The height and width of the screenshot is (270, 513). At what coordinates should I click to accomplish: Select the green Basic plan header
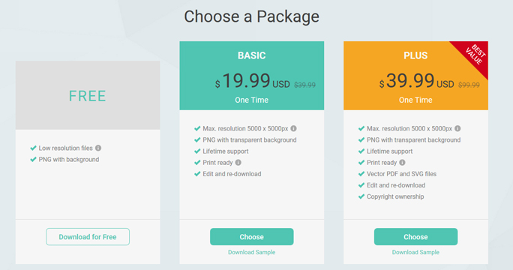[251, 76]
